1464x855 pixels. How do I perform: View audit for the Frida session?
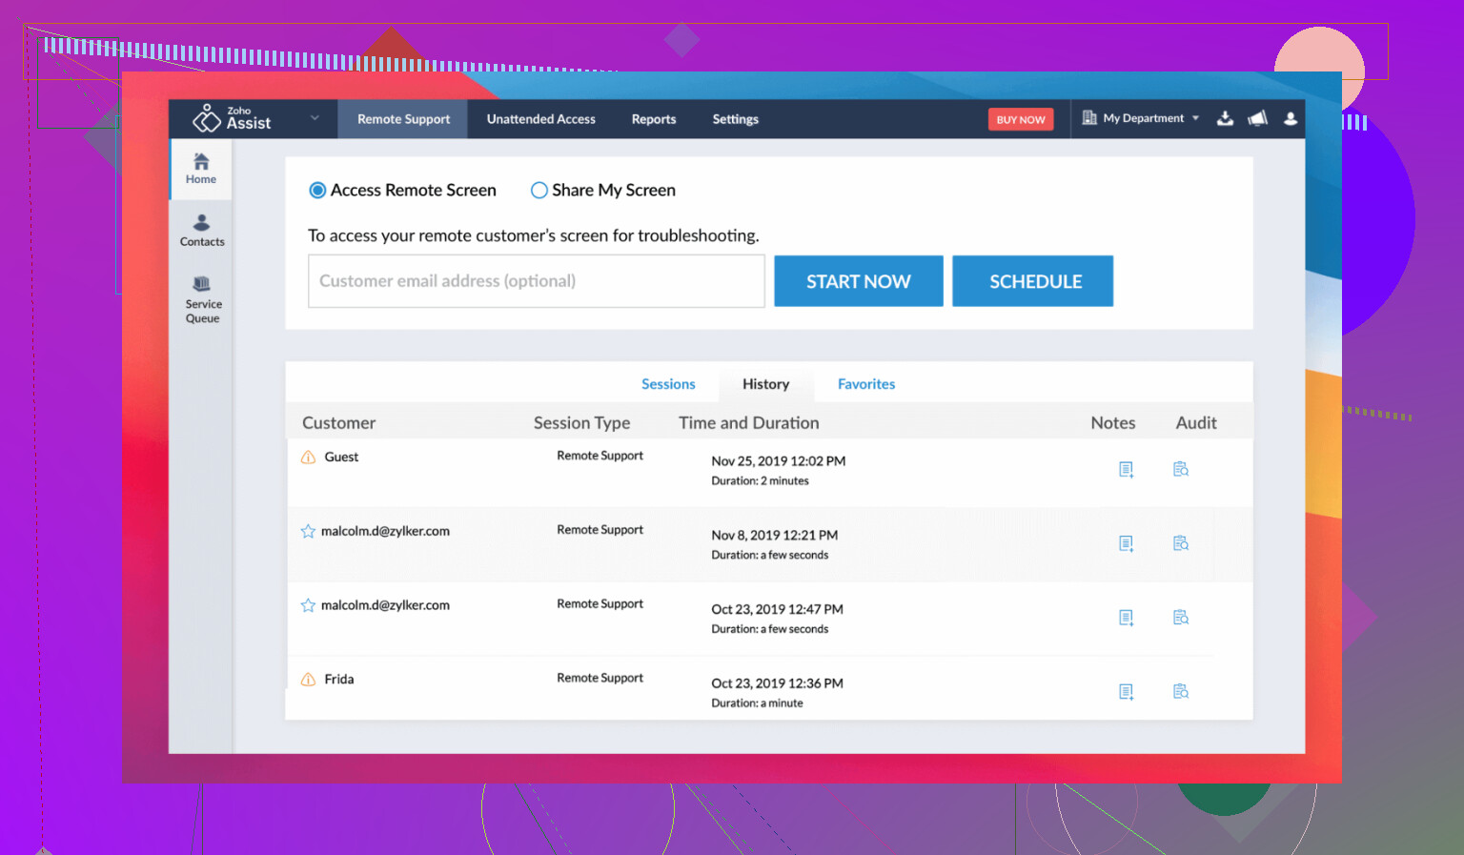1181,691
